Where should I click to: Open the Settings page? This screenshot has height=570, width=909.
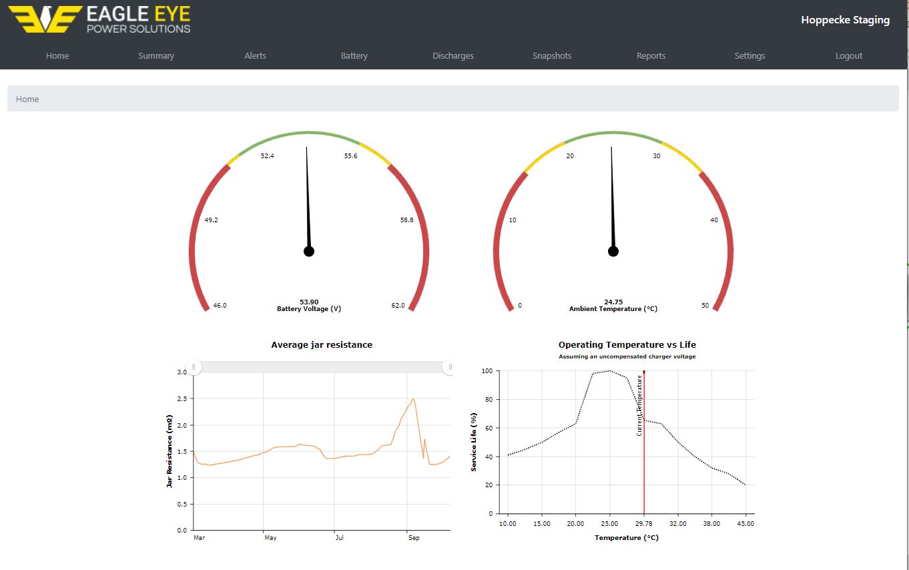tap(749, 55)
